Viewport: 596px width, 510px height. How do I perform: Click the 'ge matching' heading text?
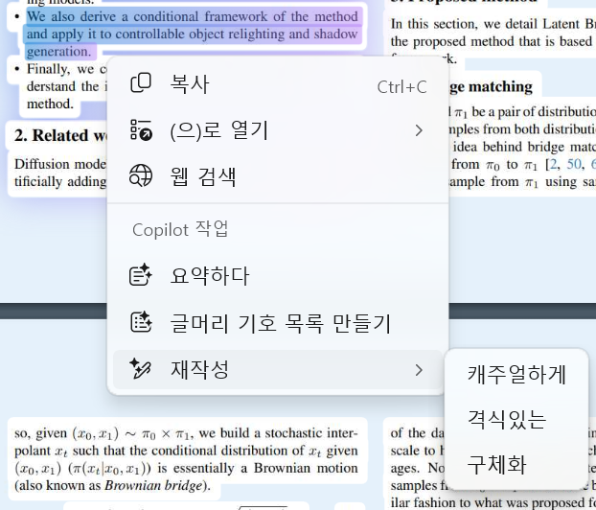coord(492,86)
